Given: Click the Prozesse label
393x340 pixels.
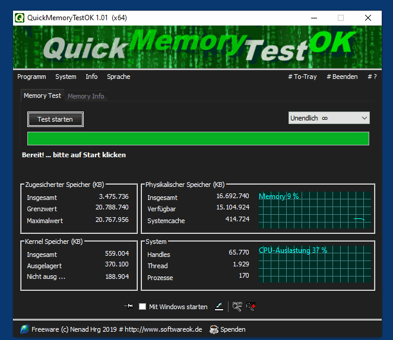Looking at the screenshot, I should pos(160,278).
